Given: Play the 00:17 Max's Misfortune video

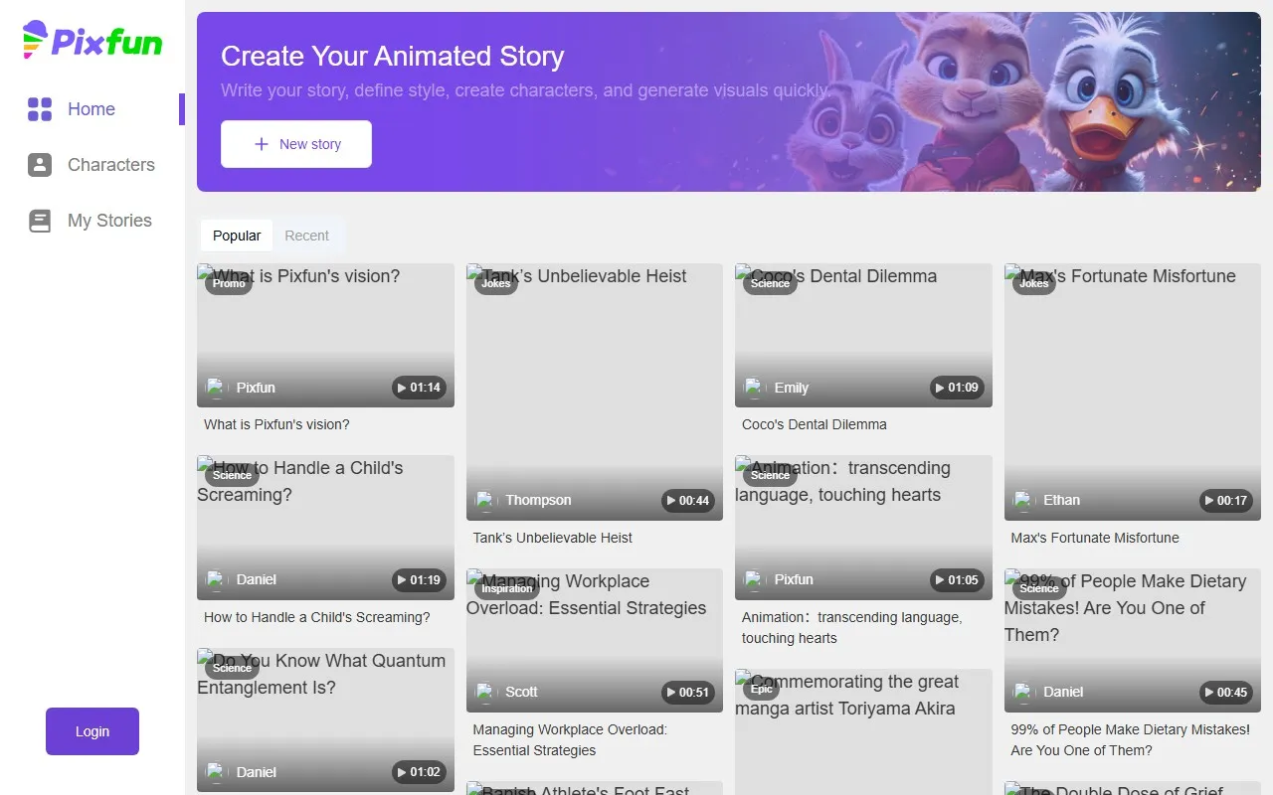Looking at the screenshot, I should [1225, 501].
